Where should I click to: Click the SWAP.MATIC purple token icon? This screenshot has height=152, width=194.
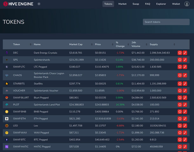click(7, 147)
